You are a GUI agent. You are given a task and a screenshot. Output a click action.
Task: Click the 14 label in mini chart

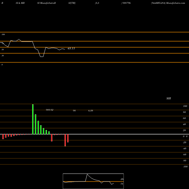pos(122,184)
